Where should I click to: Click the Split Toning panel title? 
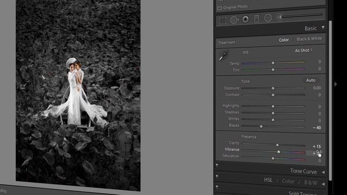(303, 193)
